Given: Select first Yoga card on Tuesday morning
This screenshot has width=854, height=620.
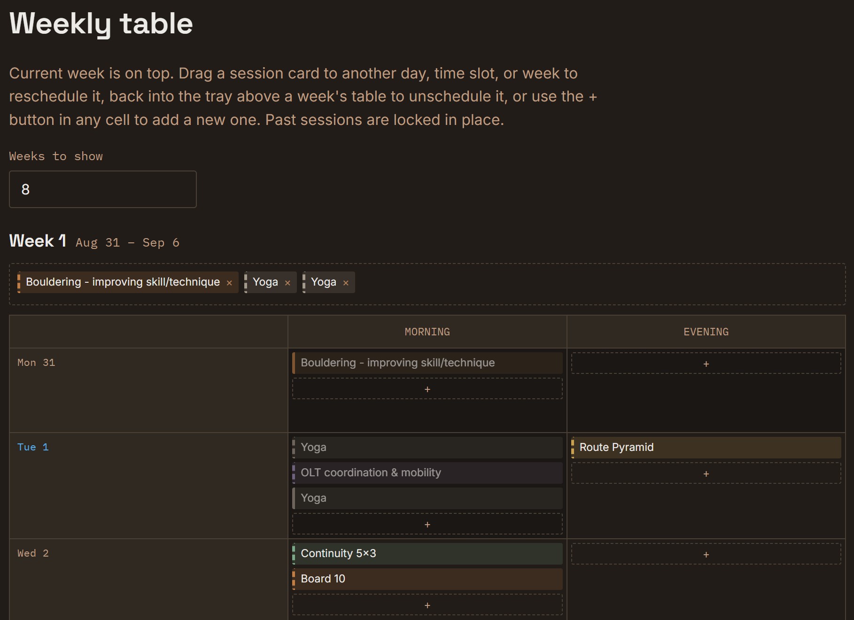Looking at the screenshot, I should click(x=427, y=448).
